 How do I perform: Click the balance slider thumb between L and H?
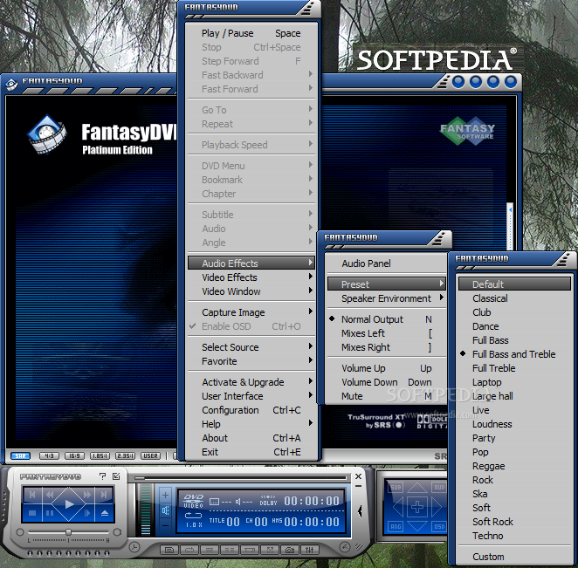pyautogui.click(x=68, y=532)
